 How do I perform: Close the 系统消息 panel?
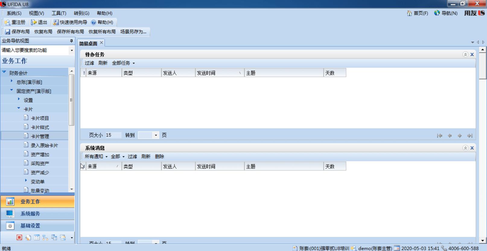point(472,148)
